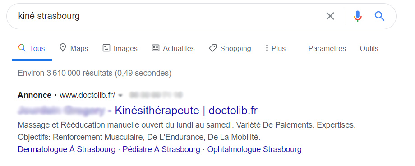Click the price tag icon beside Shopping
The image size is (415, 166).
pos(213,48)
